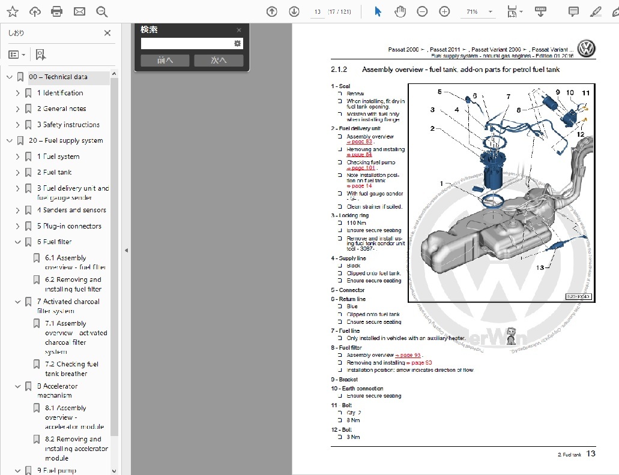Viewport: 619px width, 475px height.
Task: Click the next result button 次へ
Action: [219, 61]
